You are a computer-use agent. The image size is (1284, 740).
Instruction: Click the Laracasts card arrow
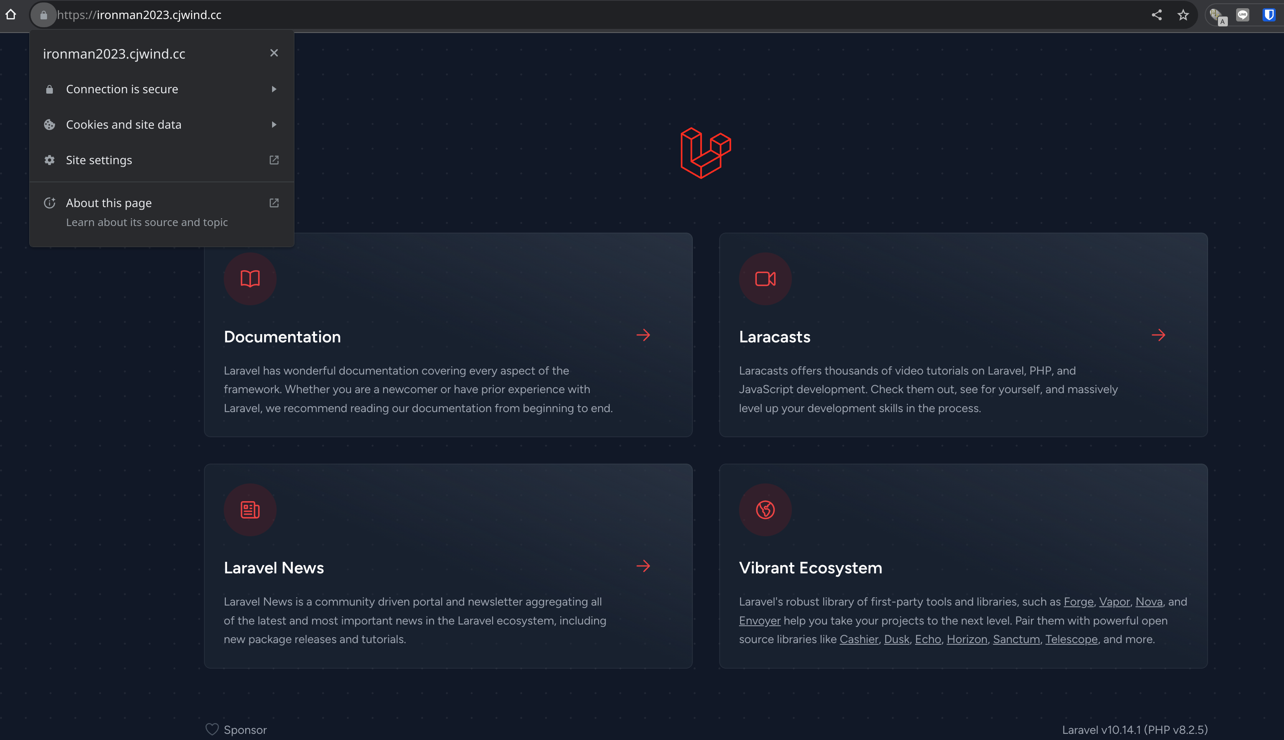point(1158,335)
